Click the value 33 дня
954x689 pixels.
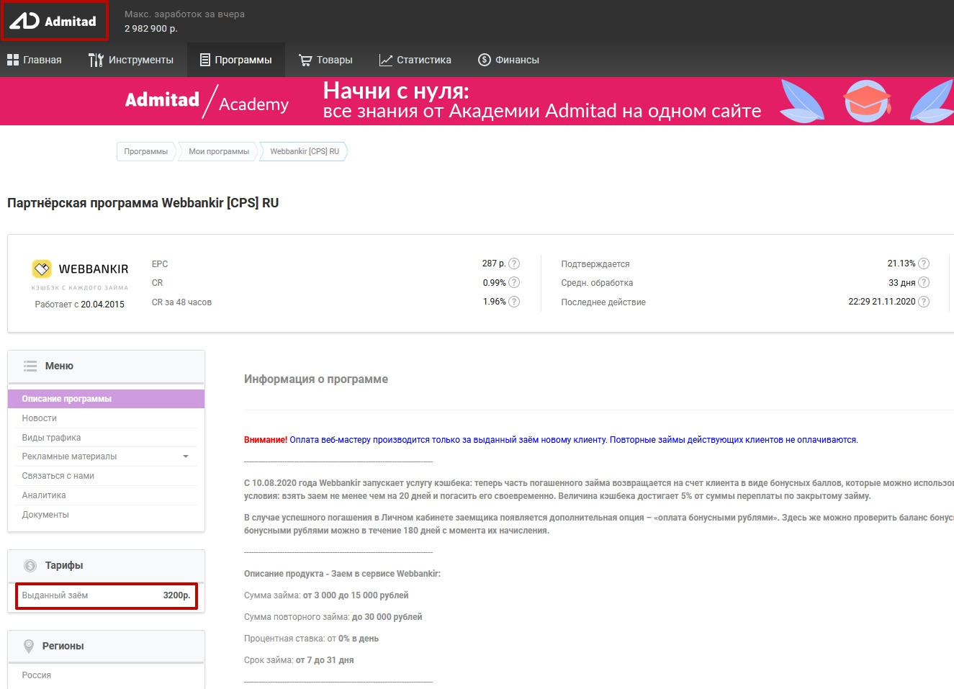click(x=902, y=283)
